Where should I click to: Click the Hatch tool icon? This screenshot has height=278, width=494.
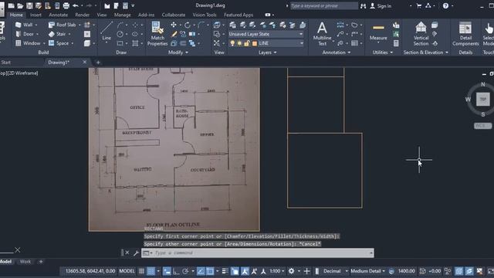(x=135, y=43)
